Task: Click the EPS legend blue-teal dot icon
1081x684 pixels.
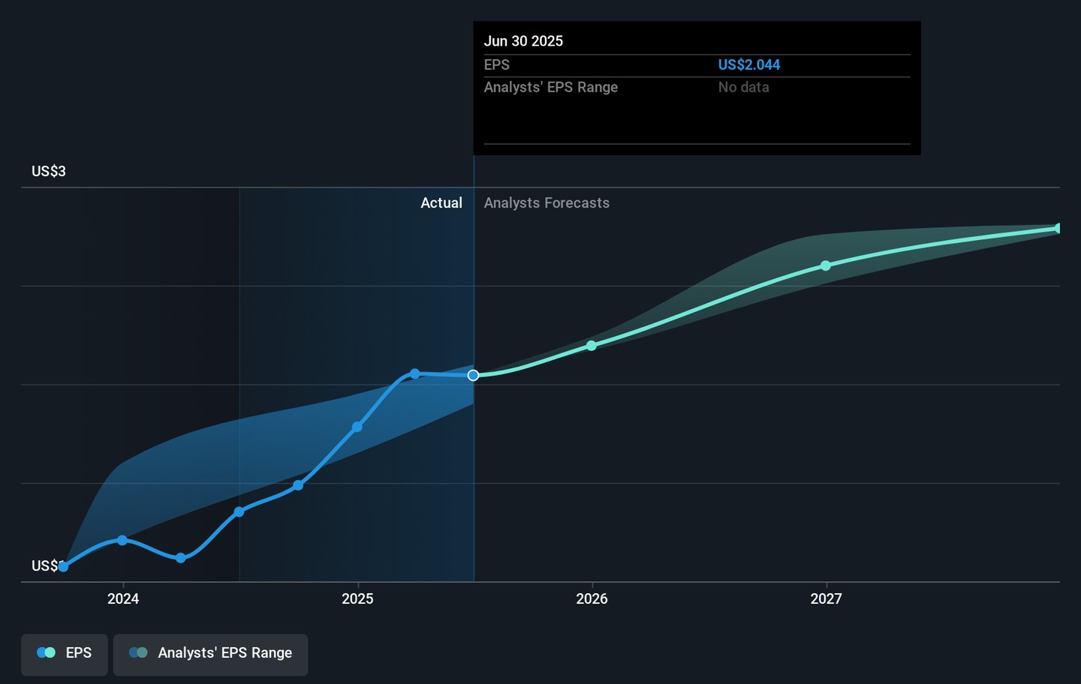Action: (46, 653)
